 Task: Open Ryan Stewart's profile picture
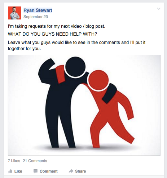coord(14,13)
